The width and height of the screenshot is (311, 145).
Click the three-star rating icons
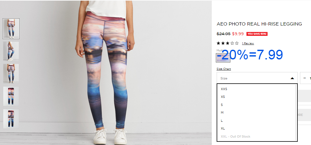(228, 43)
